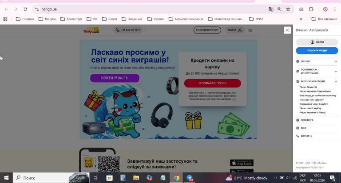Open the Copilot icon on the taskbar
The image size is (341, 183).
[149, 178]
